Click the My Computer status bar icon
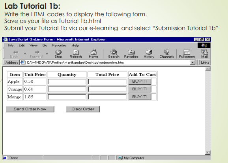 pos(120,158)
